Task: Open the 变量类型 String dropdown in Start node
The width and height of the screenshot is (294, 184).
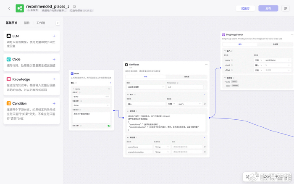Action: tap(92, 105)
